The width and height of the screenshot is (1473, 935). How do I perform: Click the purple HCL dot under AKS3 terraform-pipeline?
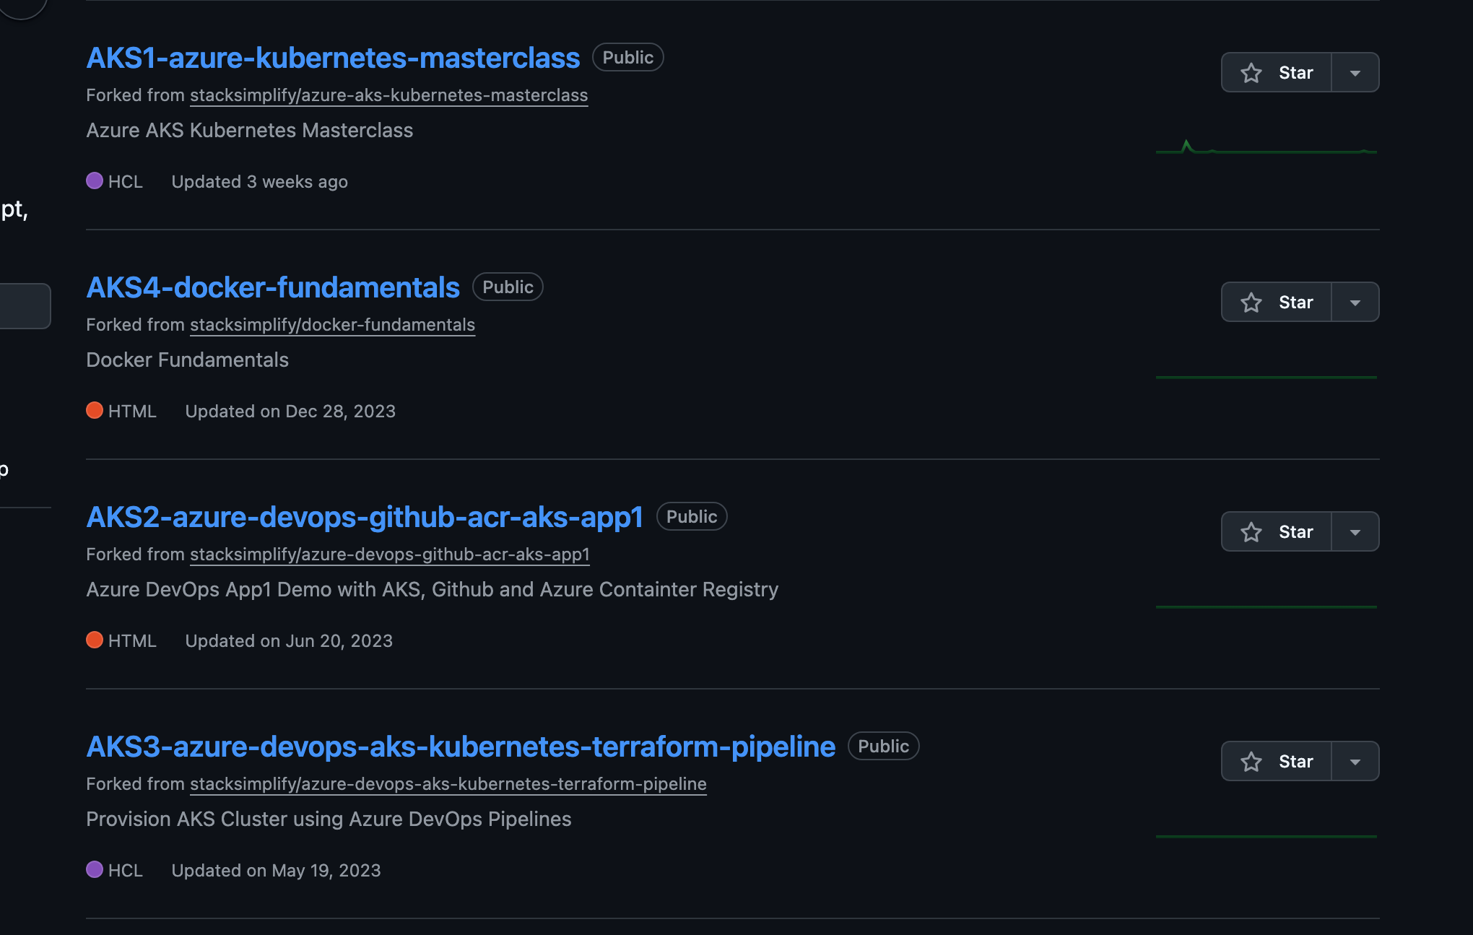point(95,869)
